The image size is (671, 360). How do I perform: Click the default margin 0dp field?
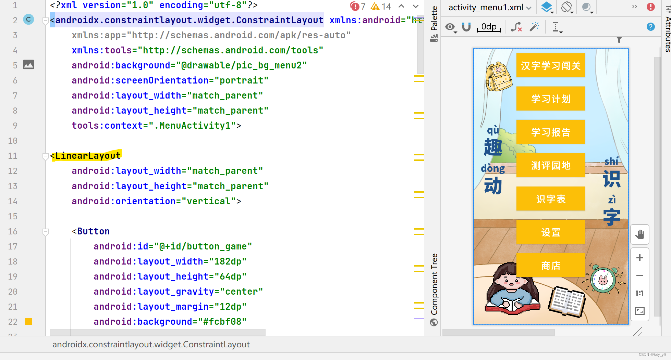488,27
